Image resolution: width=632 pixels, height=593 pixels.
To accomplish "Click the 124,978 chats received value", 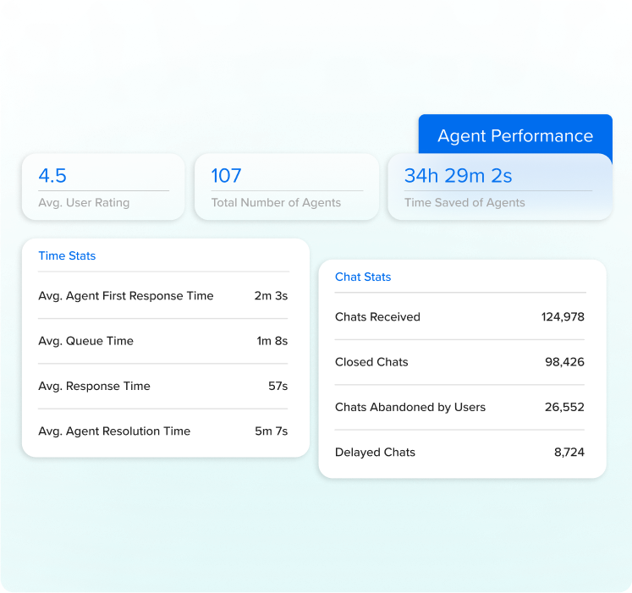I will [563, 317].
